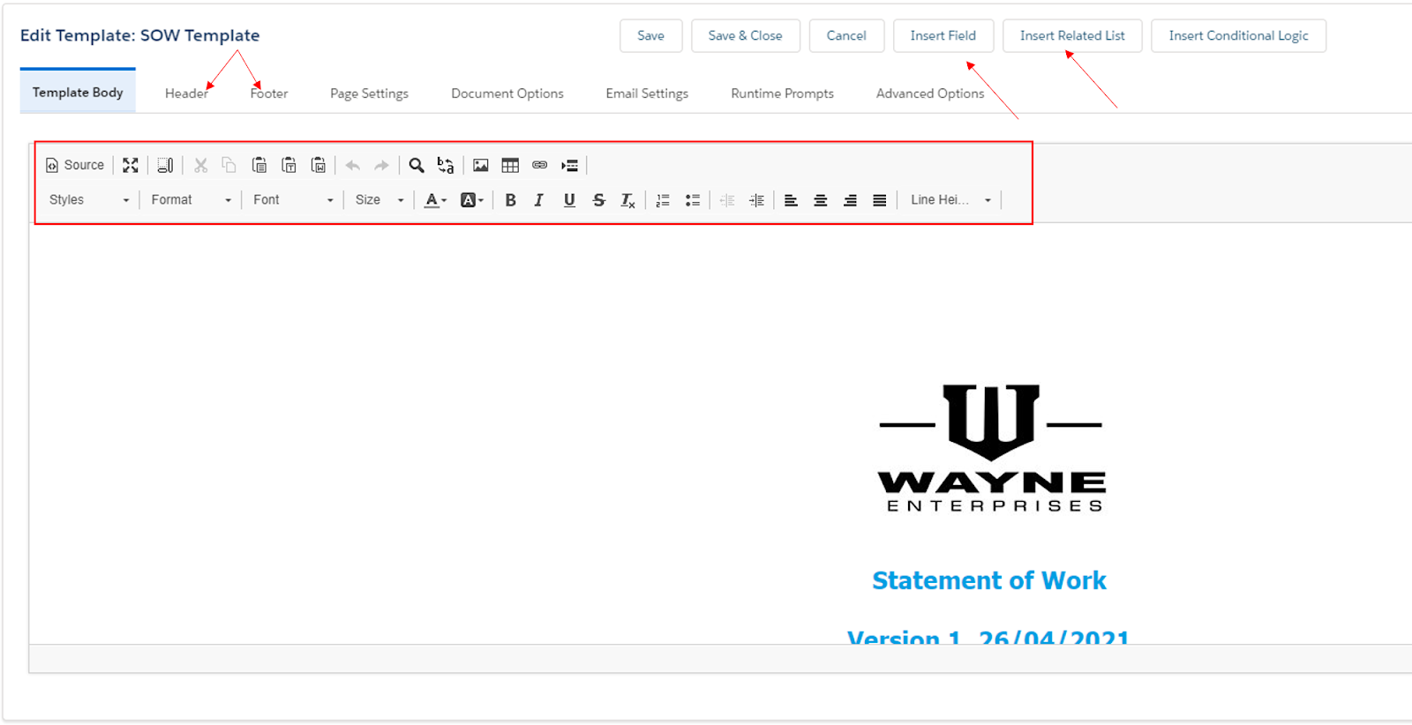Click the Save & Close button

[x=745, y=36]
